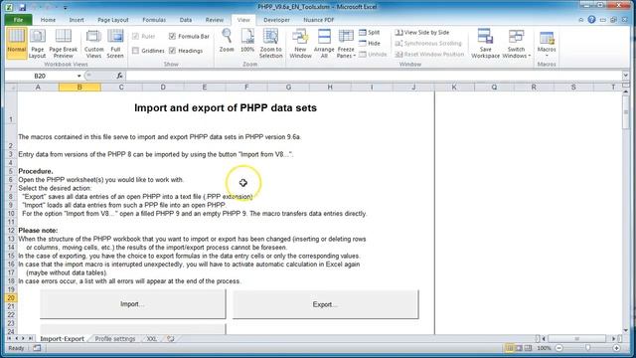Select the Import-Export sheet tab
This screenshot has height=358, width=636.
click(62, 338)
